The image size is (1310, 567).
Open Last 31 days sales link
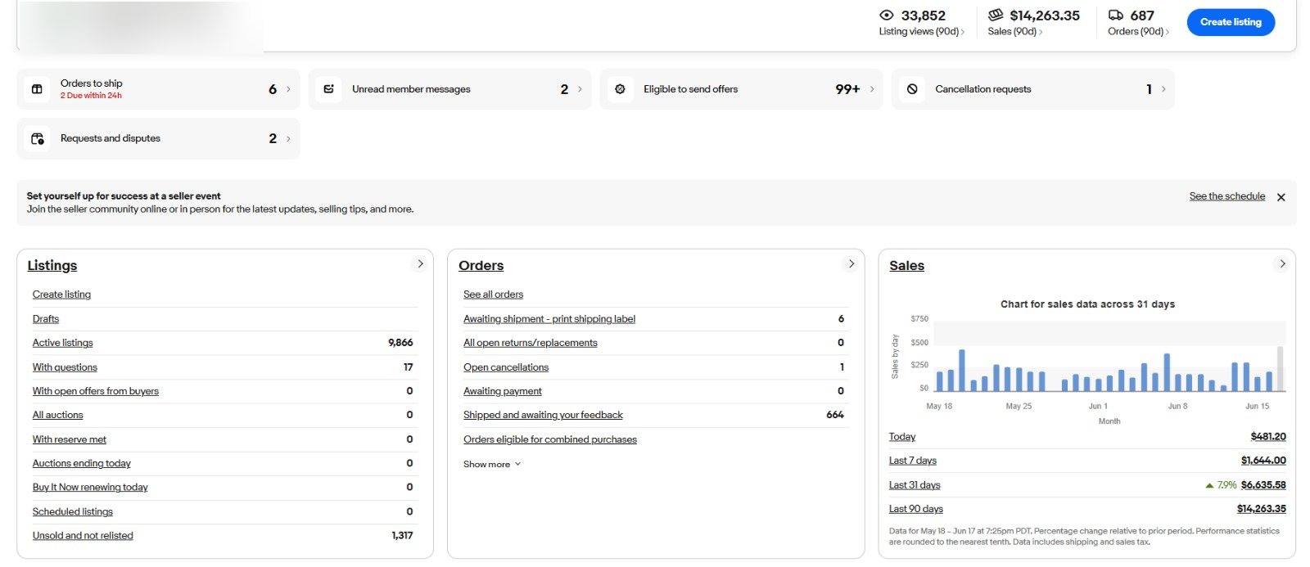click(915, 485)
